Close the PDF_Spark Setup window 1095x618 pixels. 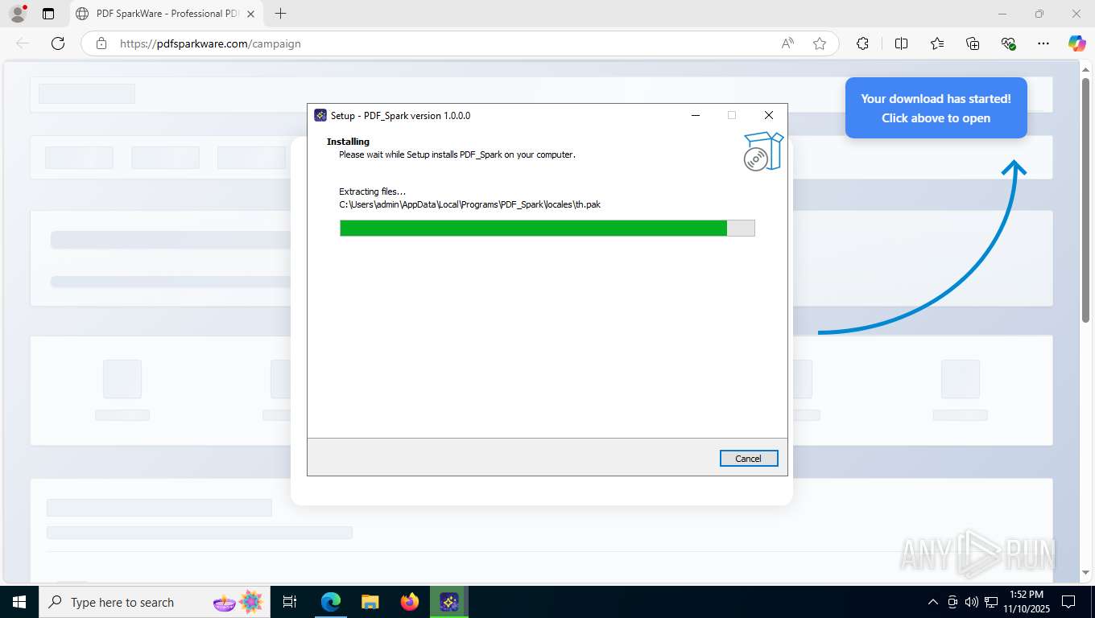coord(769,115)
